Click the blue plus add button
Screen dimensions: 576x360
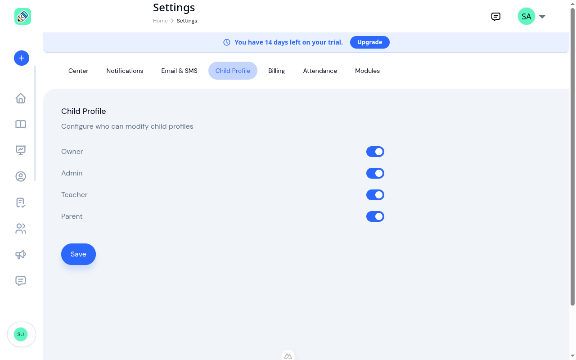tap(22, 58)
